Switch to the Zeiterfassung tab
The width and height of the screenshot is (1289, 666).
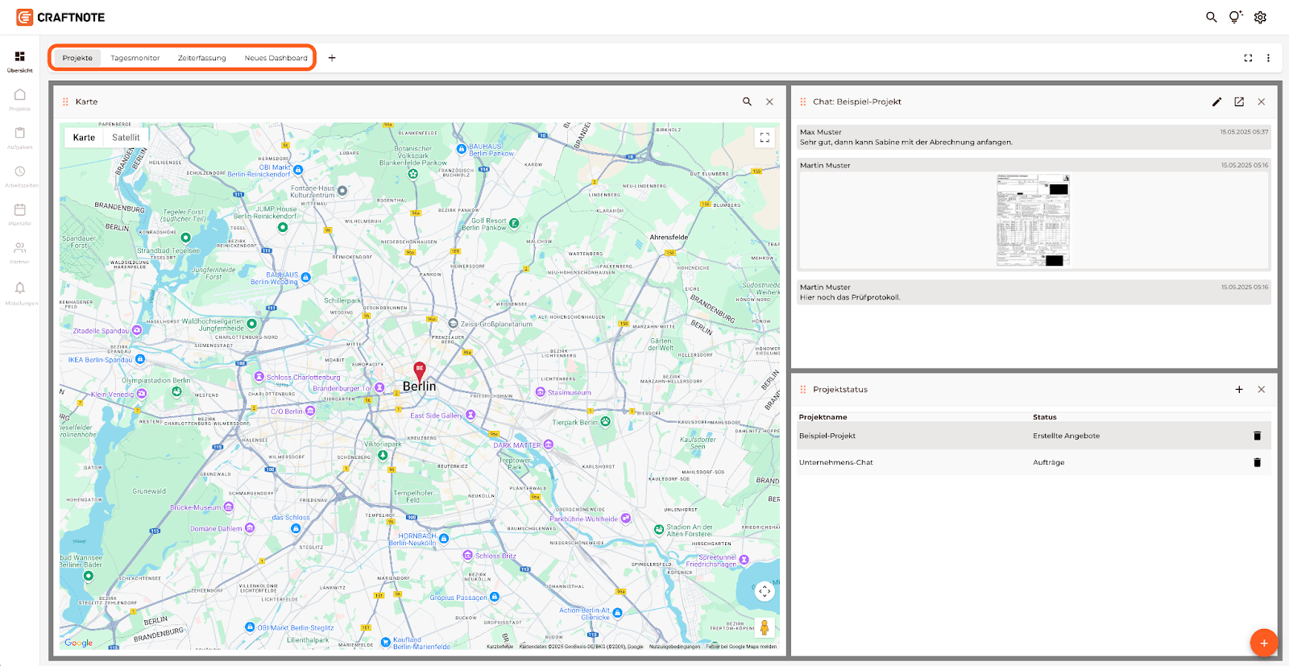[x=202, y=58]
